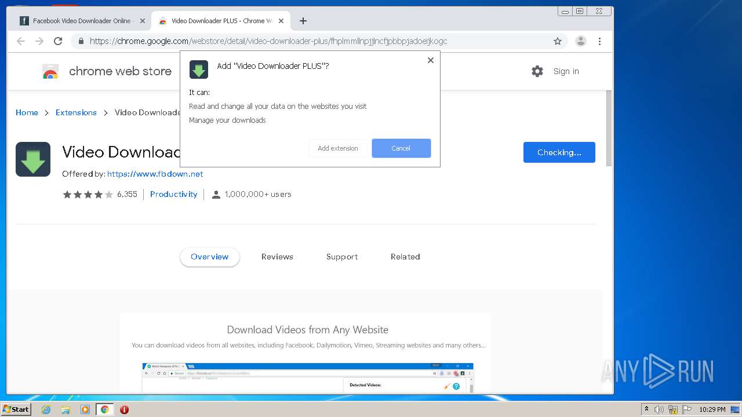Image resolution: width=742 pixels, height=417 pixels.
Task: Click the volume speaker tray icon
Action: click(659, 409)
